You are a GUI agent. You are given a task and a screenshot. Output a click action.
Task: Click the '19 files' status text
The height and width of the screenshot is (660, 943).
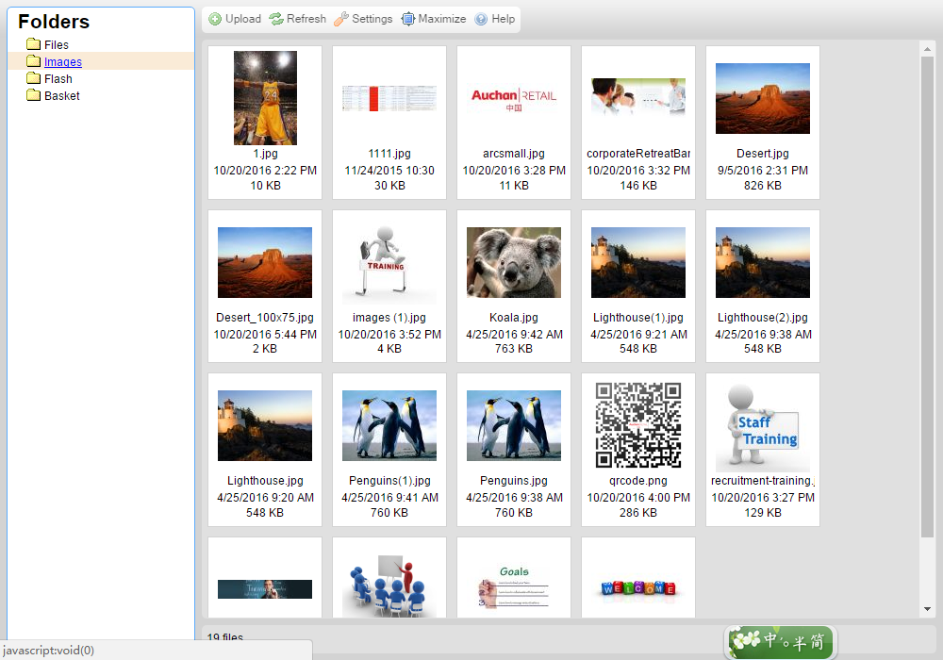225,636
